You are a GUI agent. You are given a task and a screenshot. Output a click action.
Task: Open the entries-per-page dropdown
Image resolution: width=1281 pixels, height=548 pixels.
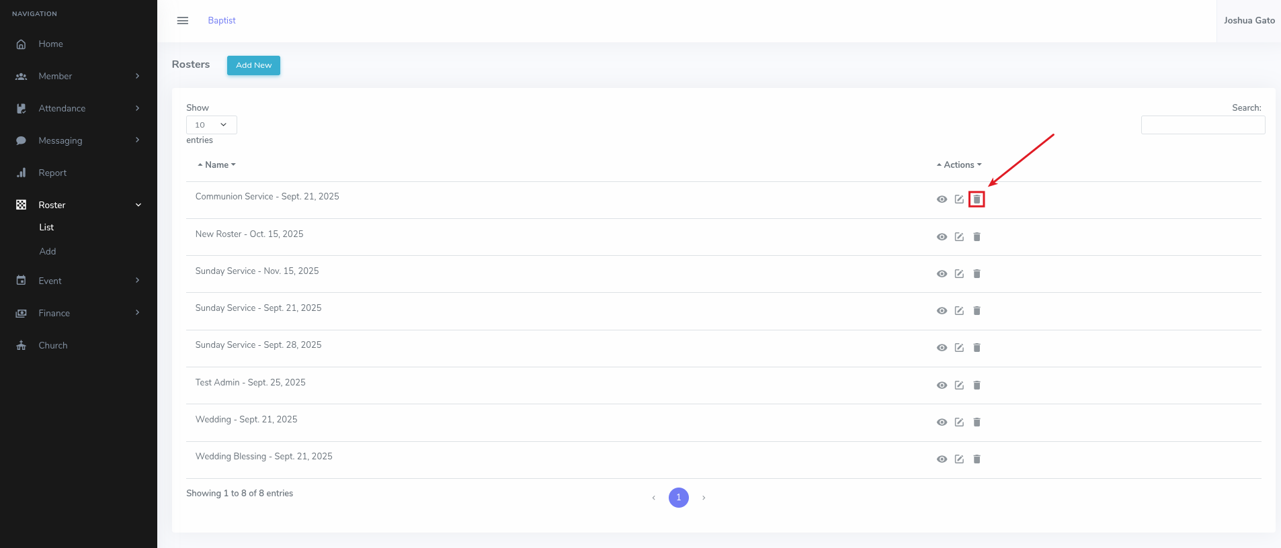[211, 125]
